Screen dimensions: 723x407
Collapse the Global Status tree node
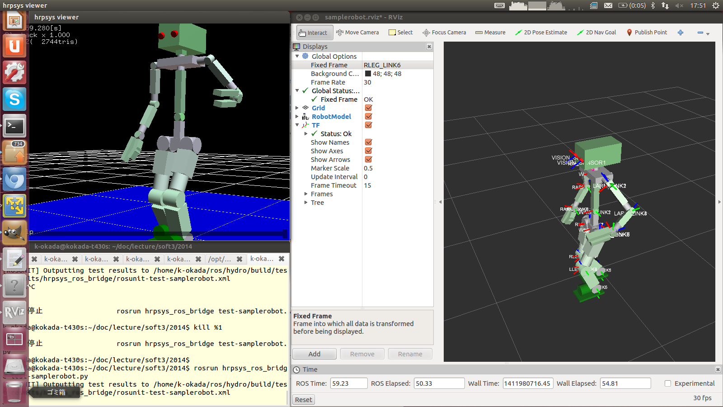coord(297,91)
